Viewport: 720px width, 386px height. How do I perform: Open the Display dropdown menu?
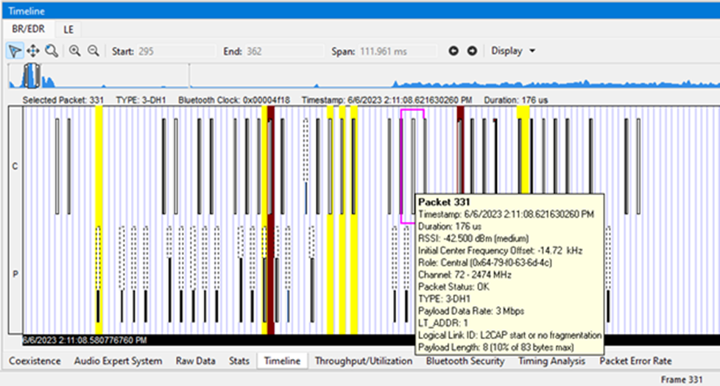513,51
